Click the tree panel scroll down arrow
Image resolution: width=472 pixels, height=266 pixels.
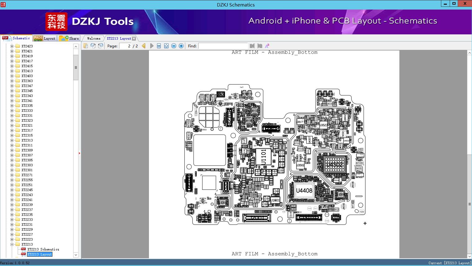point(76,255)
